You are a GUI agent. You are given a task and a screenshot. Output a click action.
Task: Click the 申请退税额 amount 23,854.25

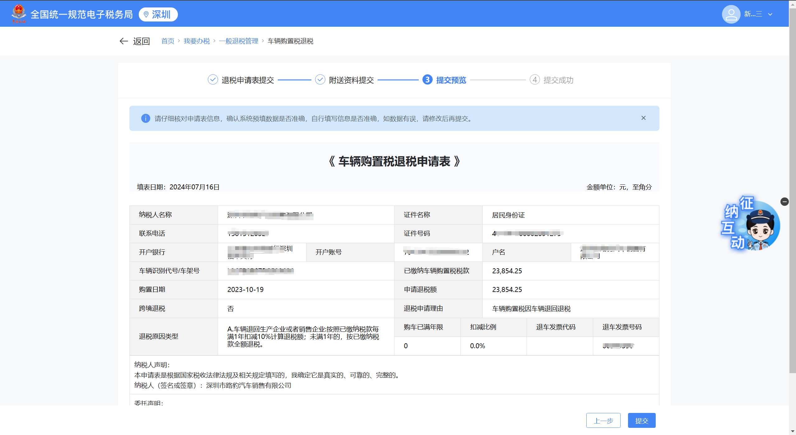click(507, 289)
